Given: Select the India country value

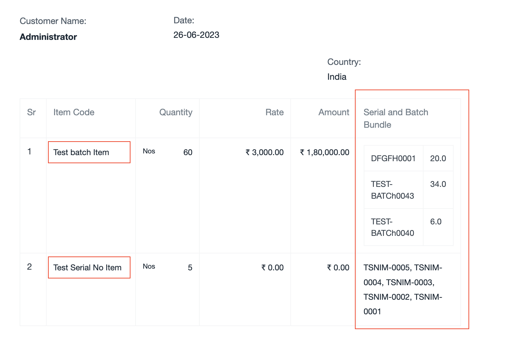Looking at the screenshot, I should click(x=337, y=77).
